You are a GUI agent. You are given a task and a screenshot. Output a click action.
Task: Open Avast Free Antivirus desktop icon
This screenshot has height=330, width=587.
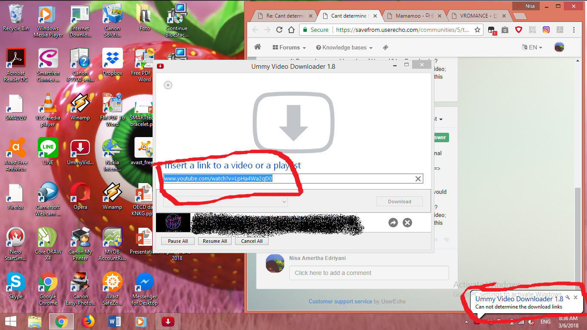tap(16, 155)
